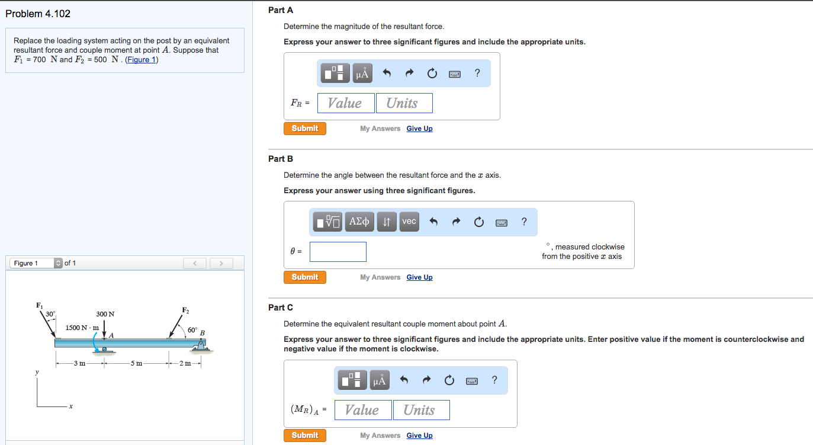The width and height of the screenshot is (813, 445).
Task: Open the math template palette in Part A
Action: pos(335,73)
